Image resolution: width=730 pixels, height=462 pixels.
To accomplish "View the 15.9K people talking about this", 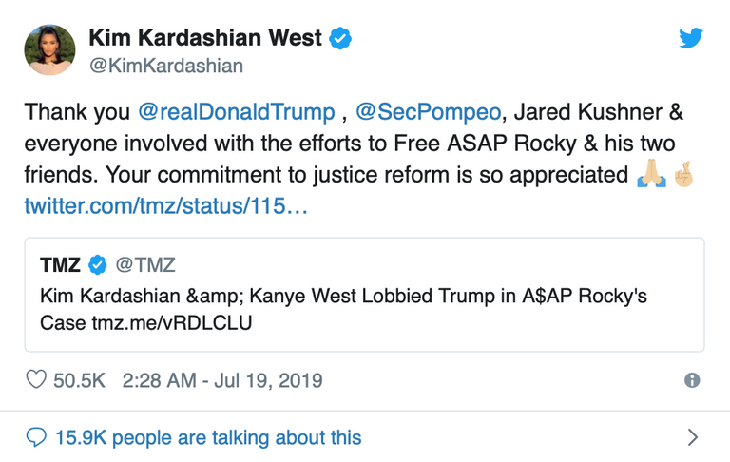I will coord(208,437).
